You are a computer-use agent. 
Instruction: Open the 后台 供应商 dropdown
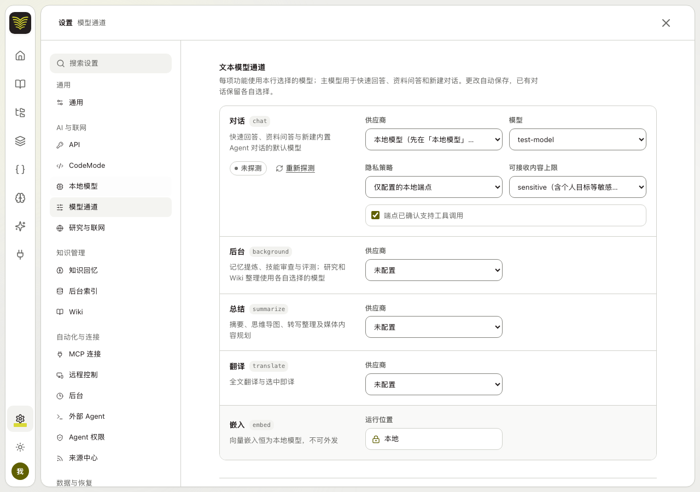[434, 270]
